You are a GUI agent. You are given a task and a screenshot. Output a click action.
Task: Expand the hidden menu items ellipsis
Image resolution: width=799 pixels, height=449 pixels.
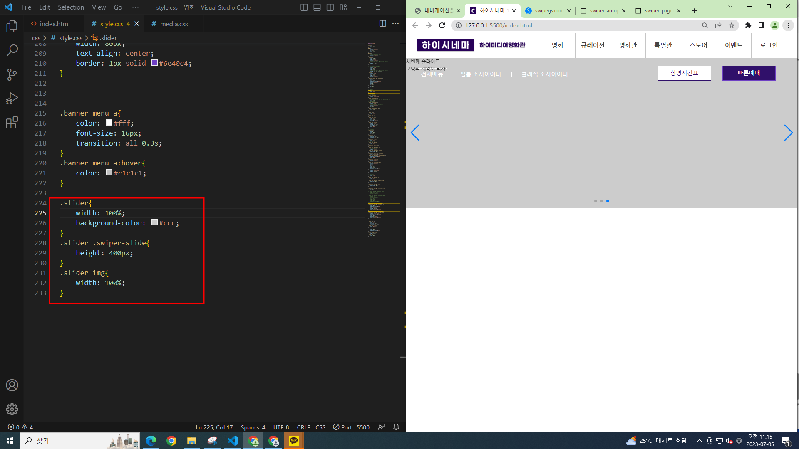pos(135,7)
